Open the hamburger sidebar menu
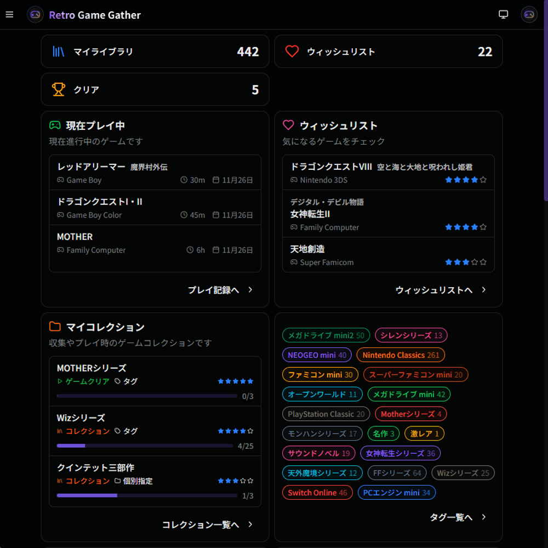Image resolution: width=548 pixels, height=548 pixels. 9,14
